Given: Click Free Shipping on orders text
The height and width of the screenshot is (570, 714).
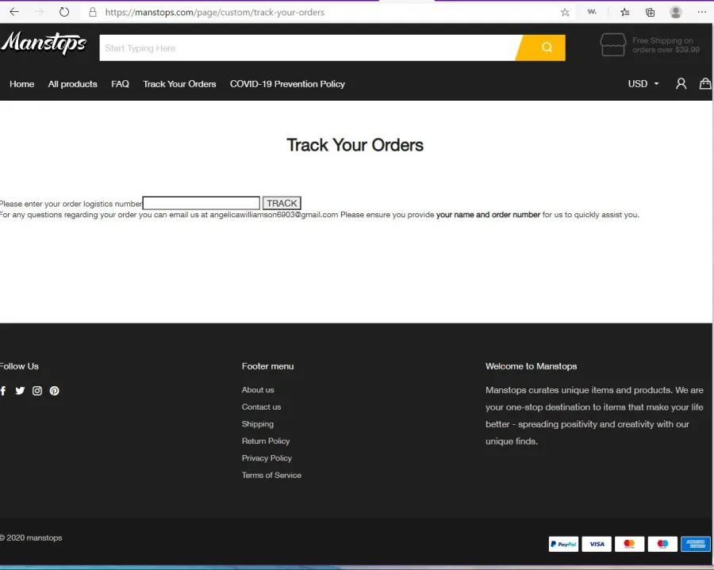Looking at the screenshot, I should (x=666, y=45).
